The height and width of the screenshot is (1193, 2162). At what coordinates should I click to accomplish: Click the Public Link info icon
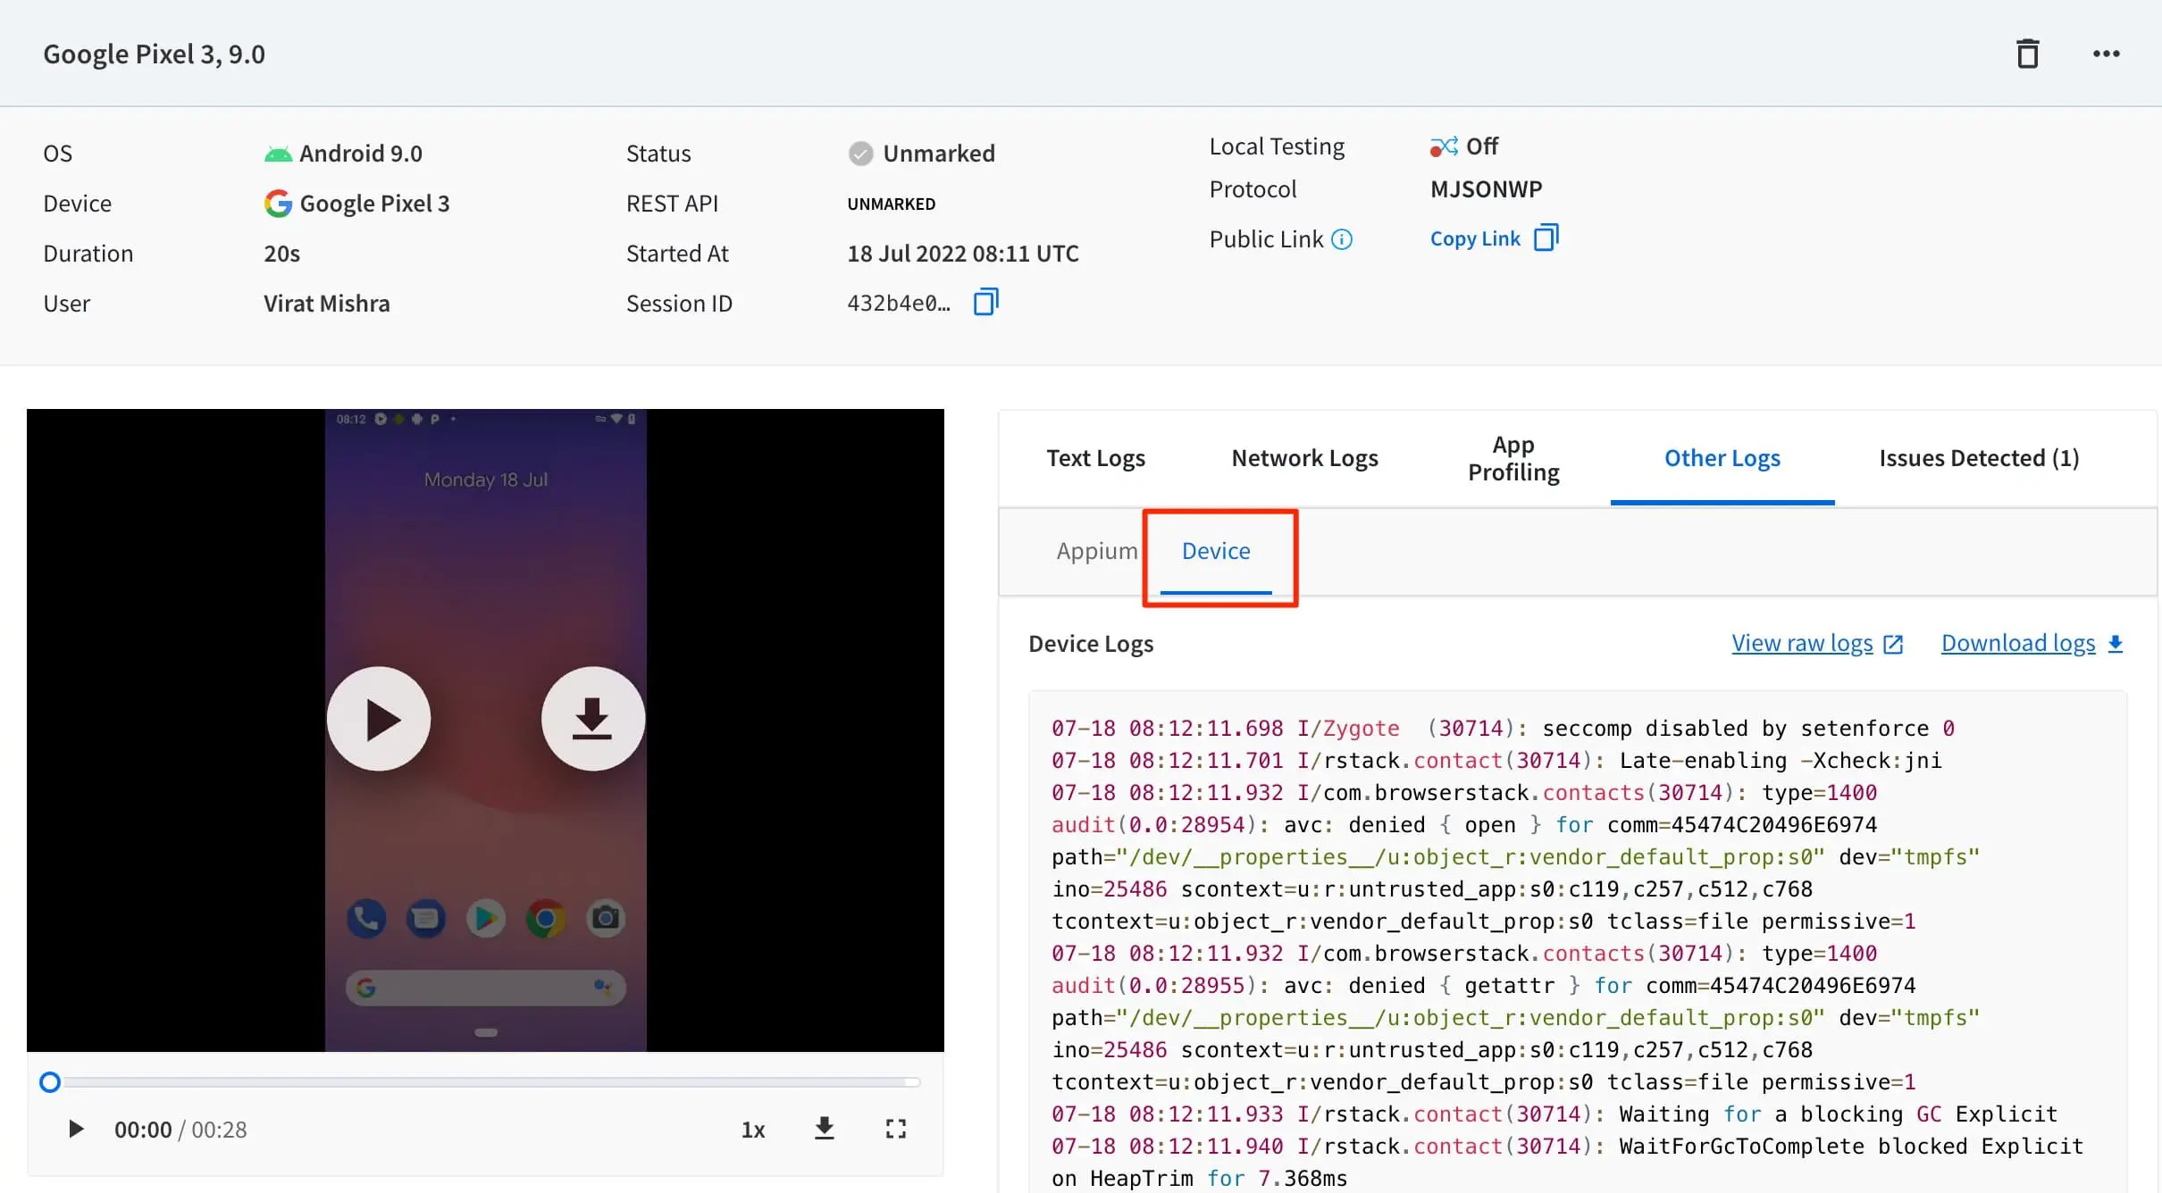point(1342,239)
